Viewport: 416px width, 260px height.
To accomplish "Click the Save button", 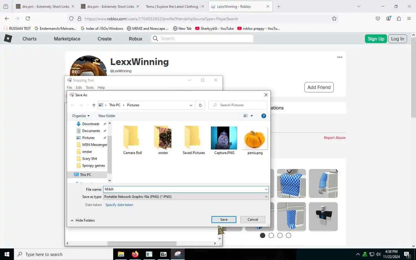I will click(224, 220).
